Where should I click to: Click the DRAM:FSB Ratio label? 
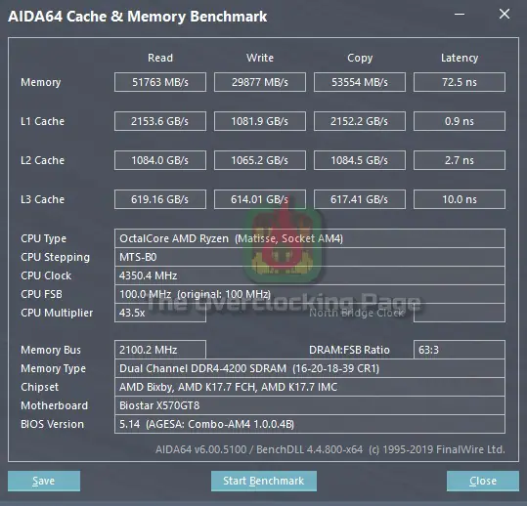pyautogui.click(x=349, y=350)
